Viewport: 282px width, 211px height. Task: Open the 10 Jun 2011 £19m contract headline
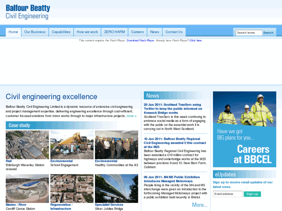click(x=175, y=143)
